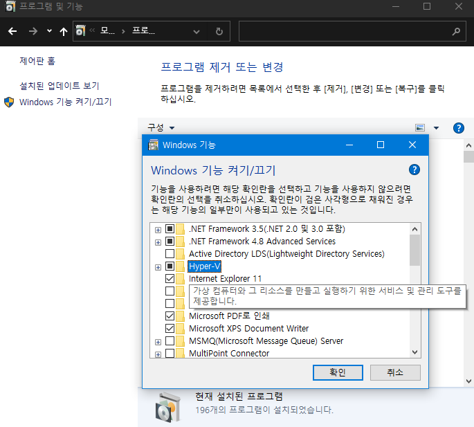The image size is (474, 427).
Task: Open 설치된 업데이트 보기 link
Action: pyautogui.click(x=60, y=86)
